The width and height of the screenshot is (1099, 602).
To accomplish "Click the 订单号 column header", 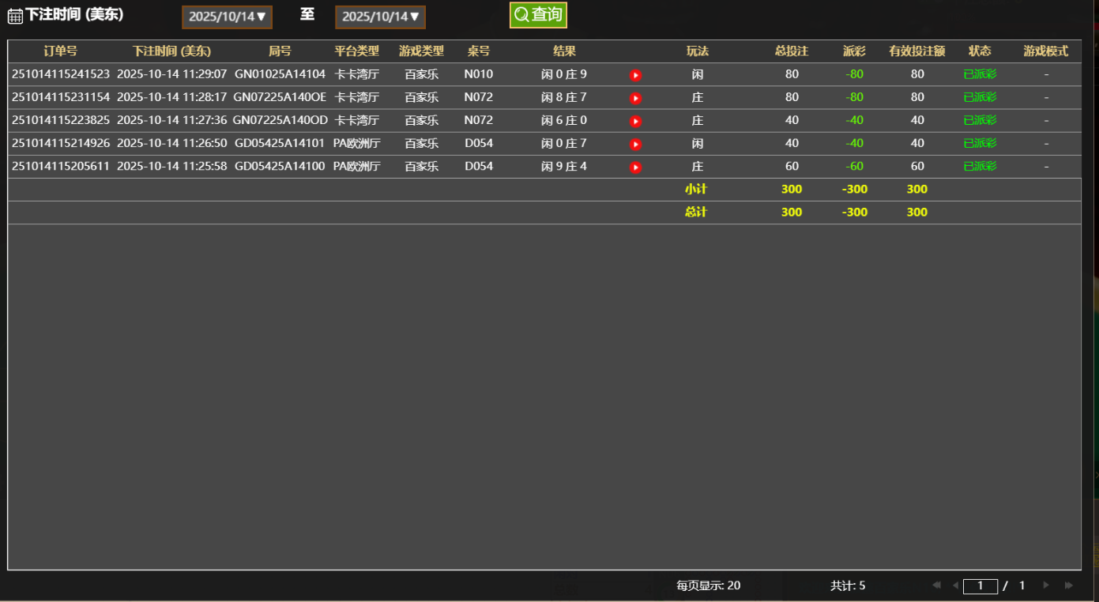I will pyautogui.click(x=60, y=51).
